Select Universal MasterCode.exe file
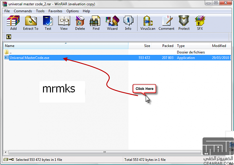 click(x=29, y=58)
